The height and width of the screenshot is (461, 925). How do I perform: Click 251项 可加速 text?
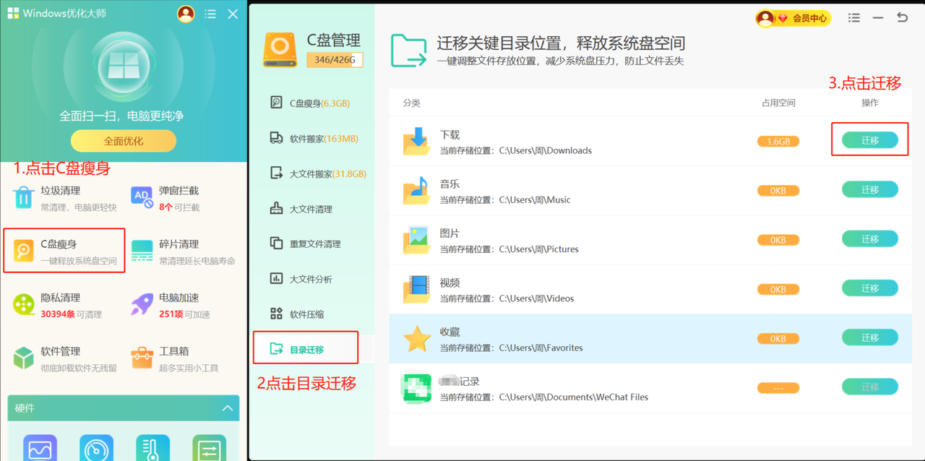184,314
